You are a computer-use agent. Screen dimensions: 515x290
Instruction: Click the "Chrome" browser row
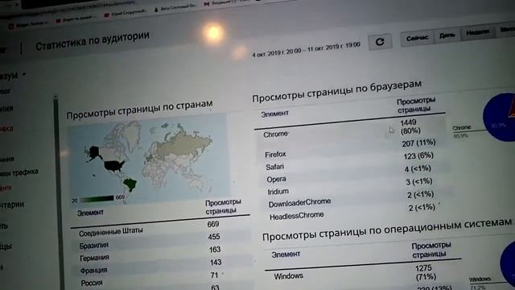point(352,130)
